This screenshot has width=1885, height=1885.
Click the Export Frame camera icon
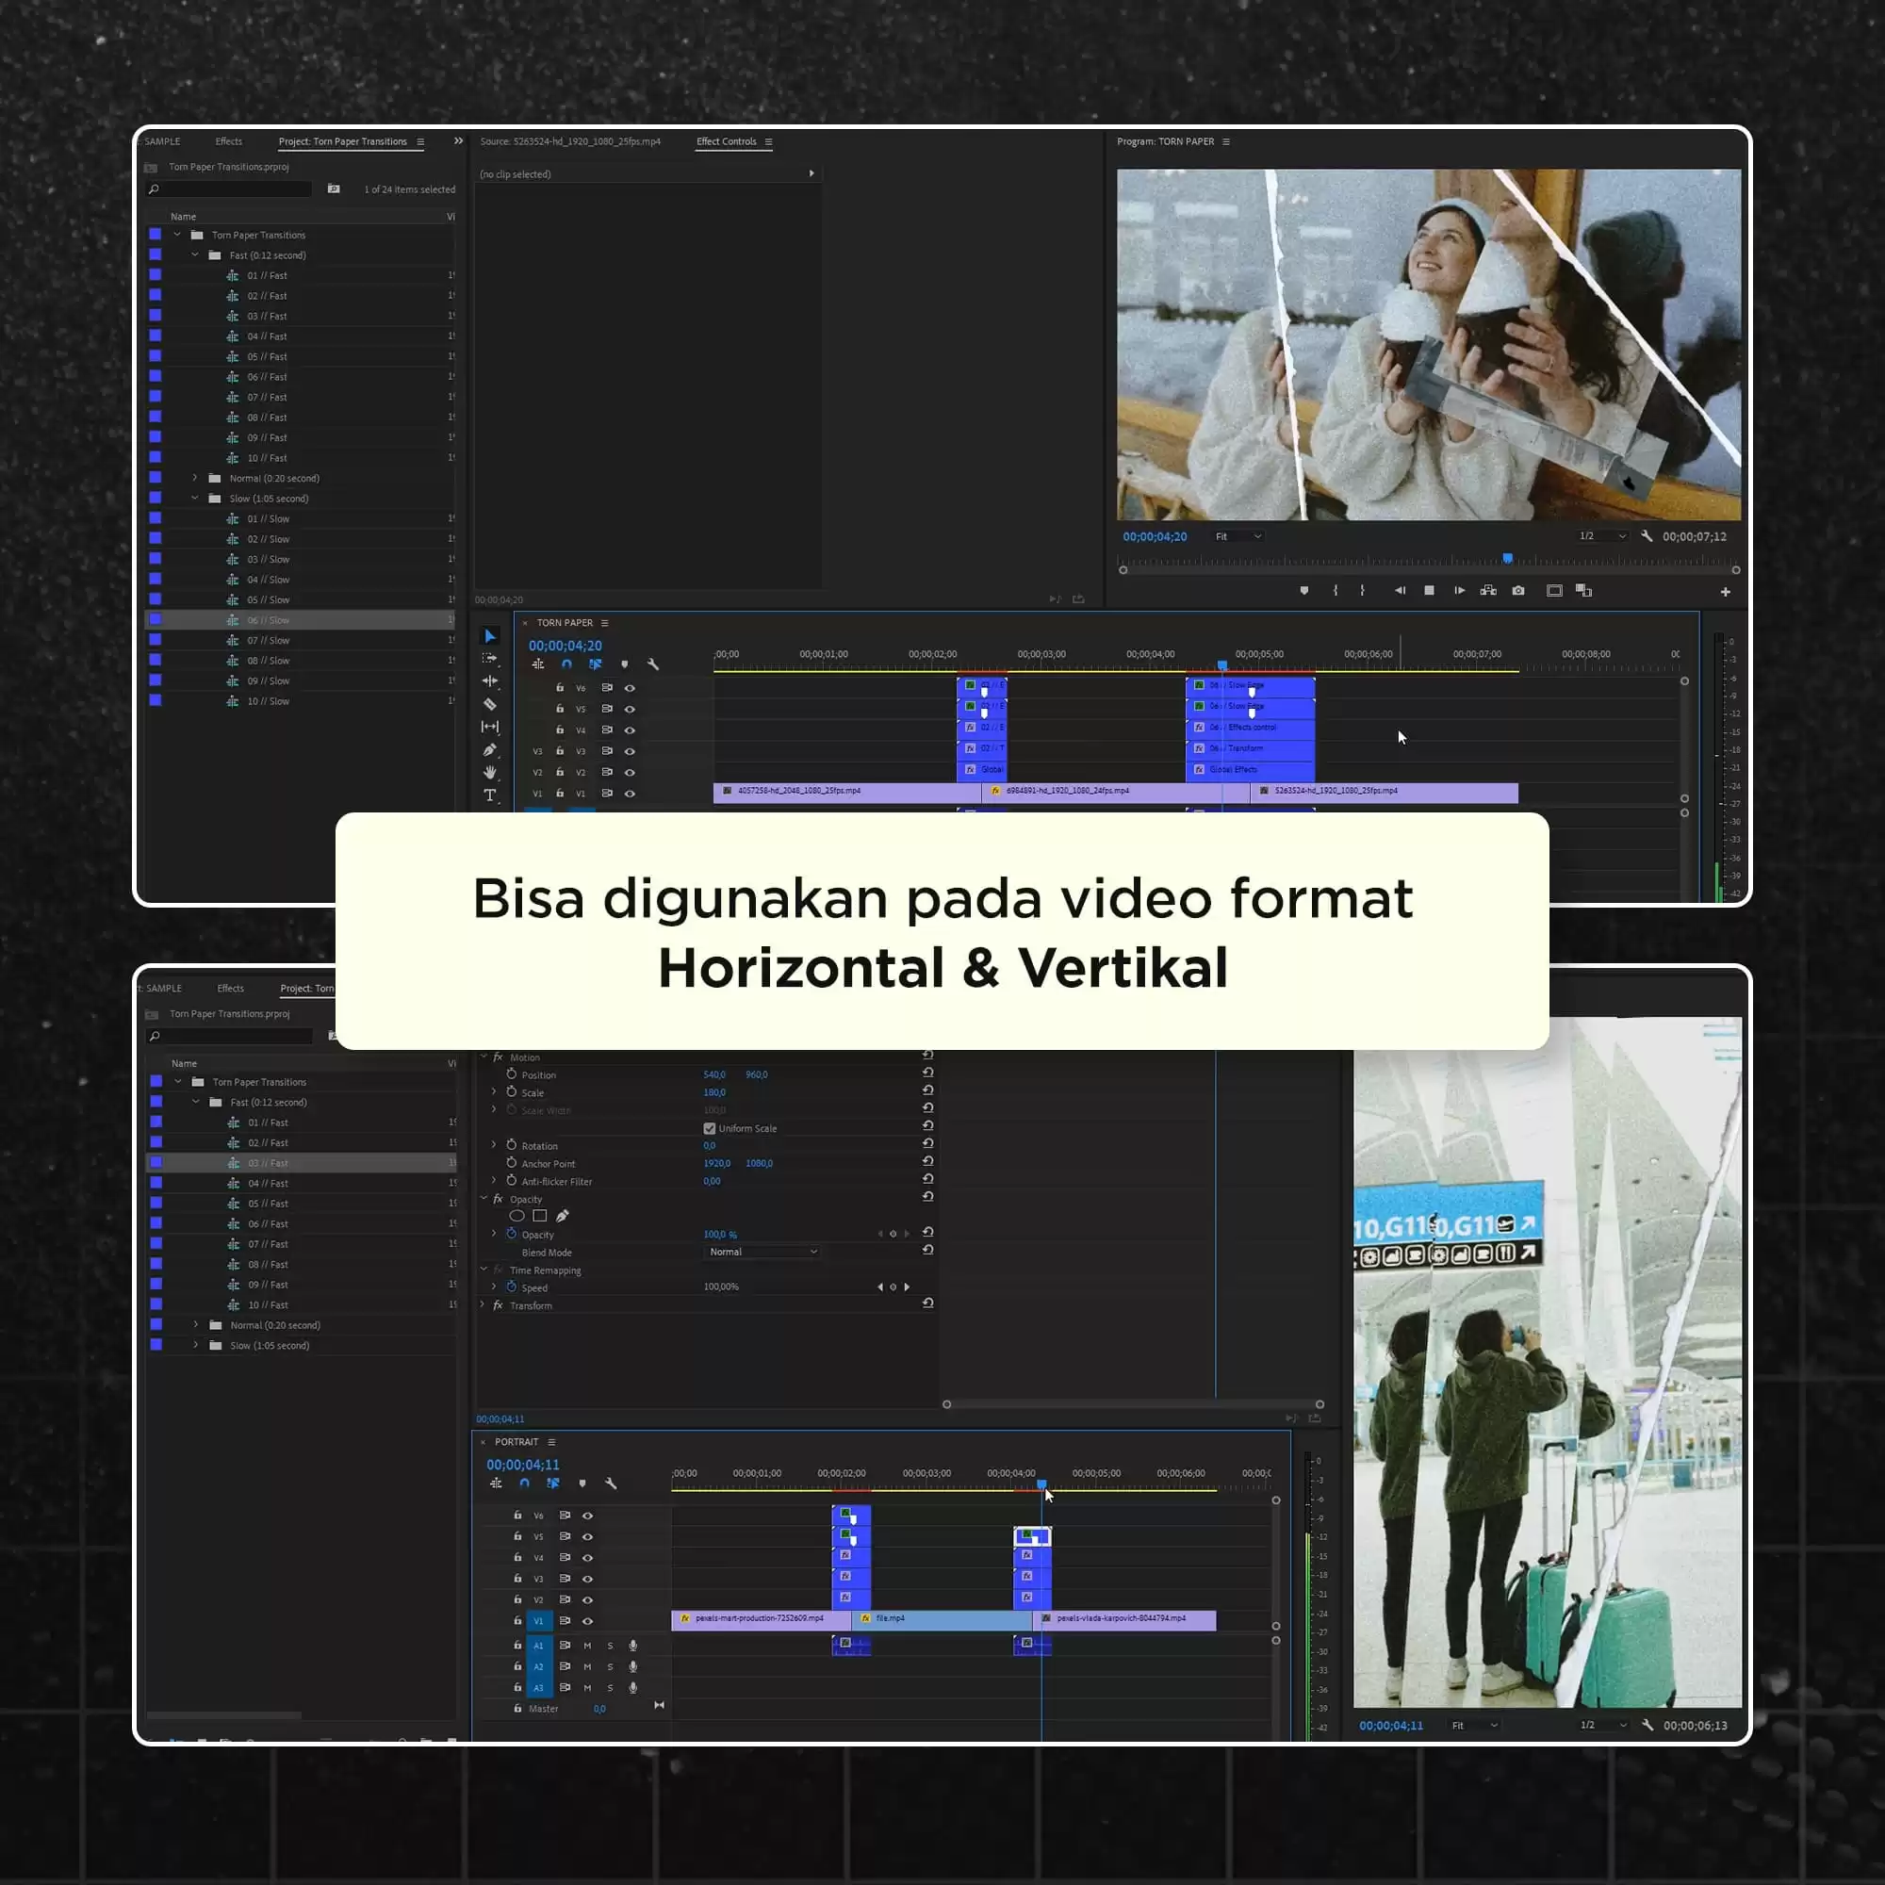coord(1518,590)
